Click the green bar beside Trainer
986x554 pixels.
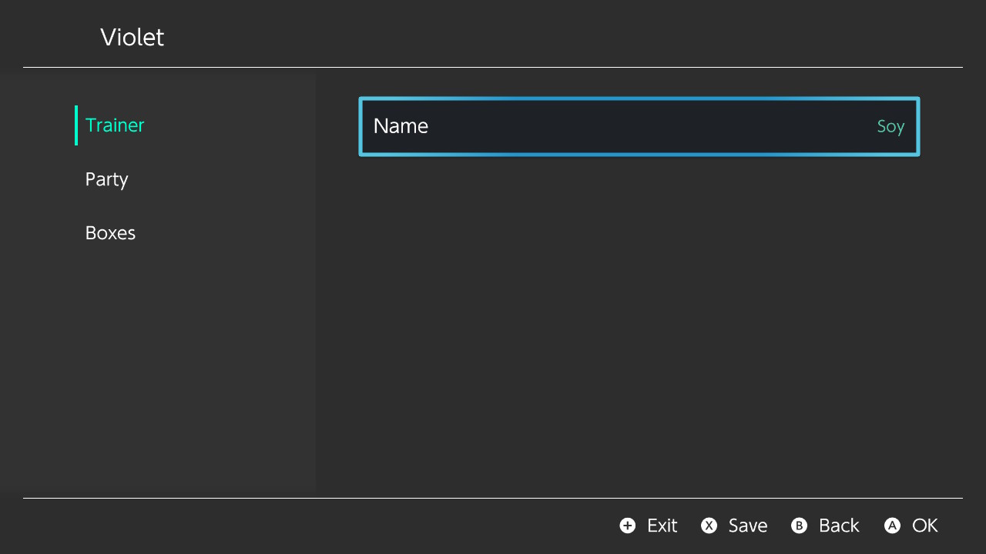[75, 125]
